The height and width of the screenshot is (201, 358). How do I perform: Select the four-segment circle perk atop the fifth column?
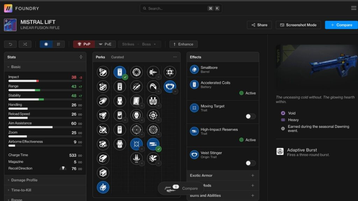coord(170,72)
